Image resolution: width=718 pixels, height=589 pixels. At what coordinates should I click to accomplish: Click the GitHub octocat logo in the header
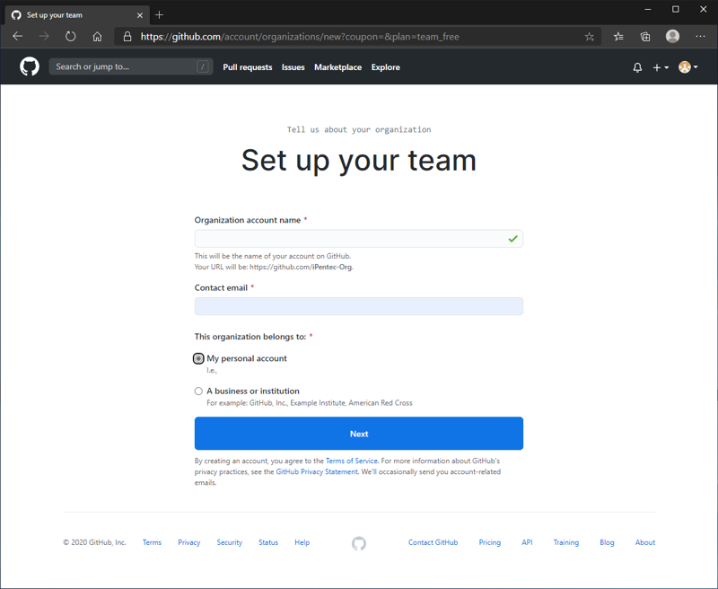pyautogui.click(x=29, y=66)
